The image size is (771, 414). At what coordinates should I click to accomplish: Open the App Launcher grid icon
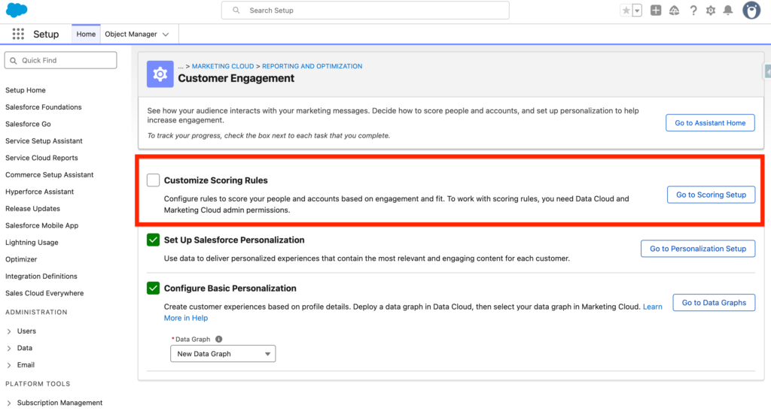click(x=19, y=35)
